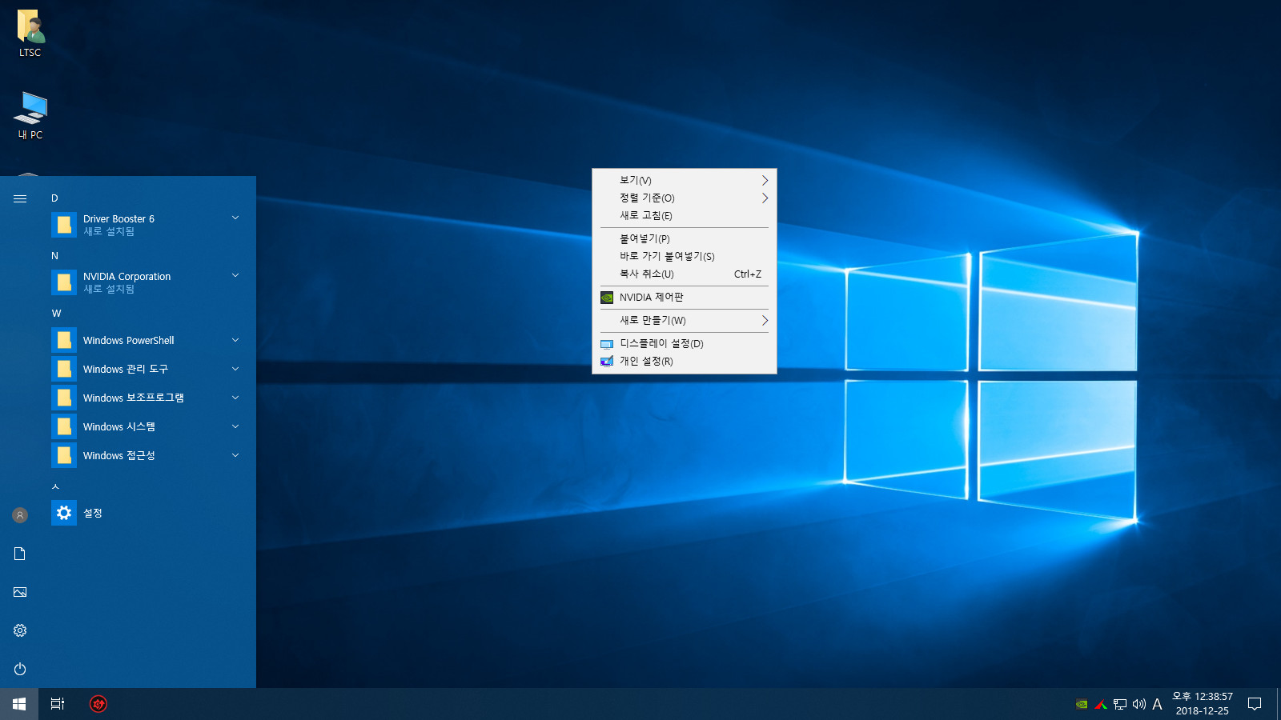The image size is (1281, 720).
Task: Click the Power icon in Start menu
Action: (20, 669)
